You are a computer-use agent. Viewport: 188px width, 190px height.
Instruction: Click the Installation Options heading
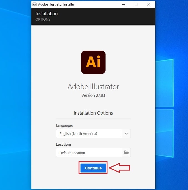93,113
